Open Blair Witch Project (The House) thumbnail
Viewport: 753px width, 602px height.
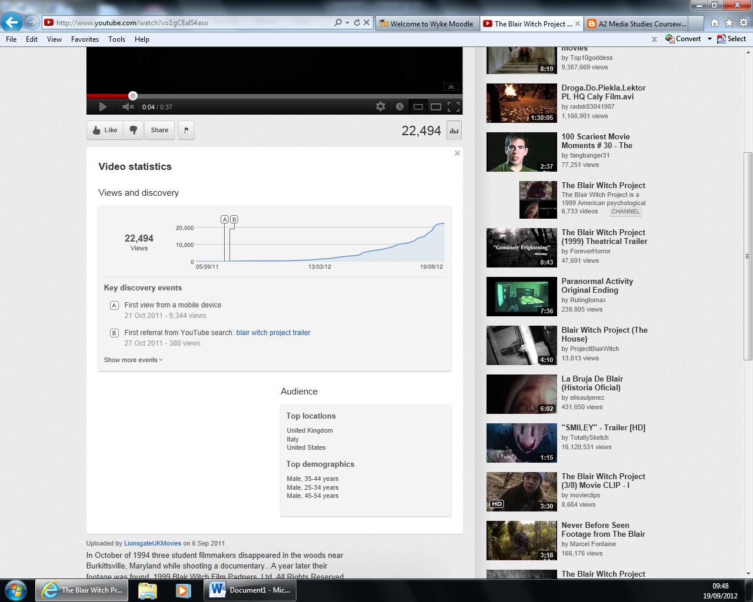(521, 345)
